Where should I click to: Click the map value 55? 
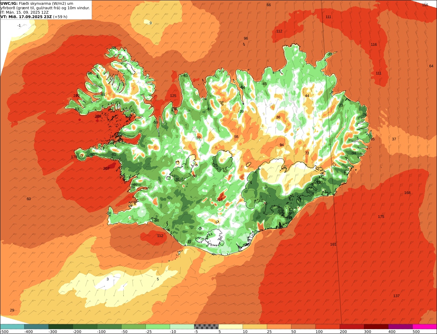(236, 137)
